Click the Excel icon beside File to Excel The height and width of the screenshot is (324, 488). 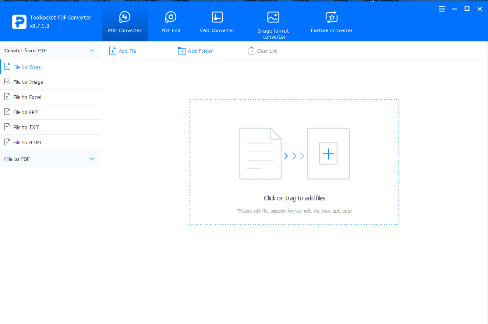click(7, 97)
